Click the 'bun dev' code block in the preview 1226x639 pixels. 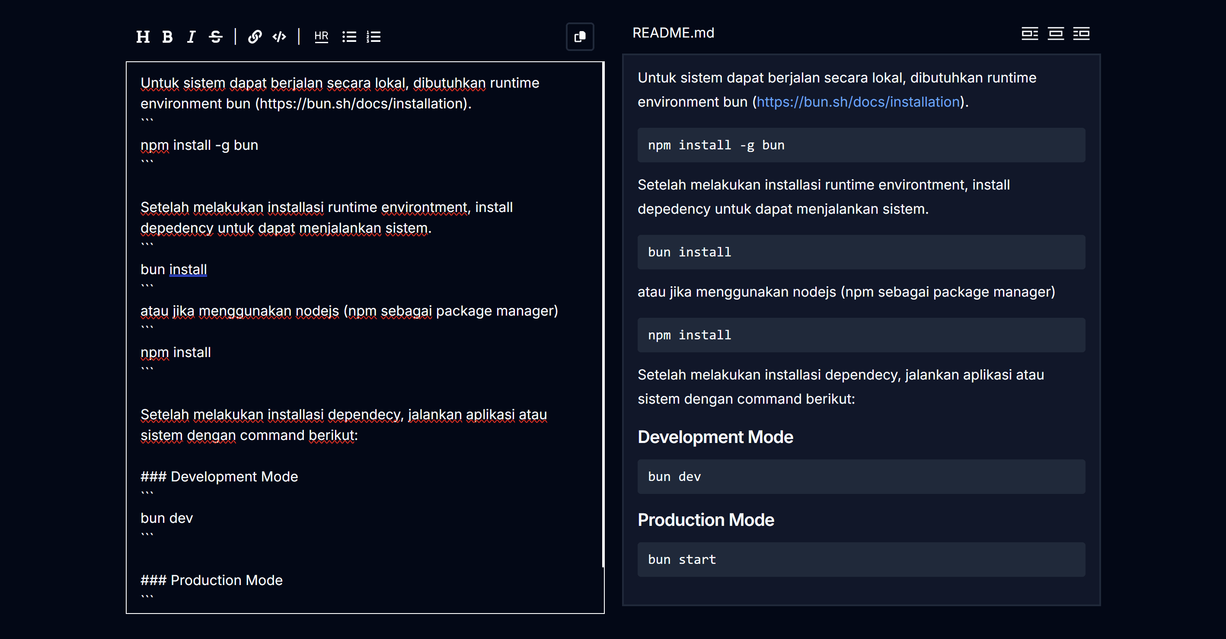coord(861,476)
